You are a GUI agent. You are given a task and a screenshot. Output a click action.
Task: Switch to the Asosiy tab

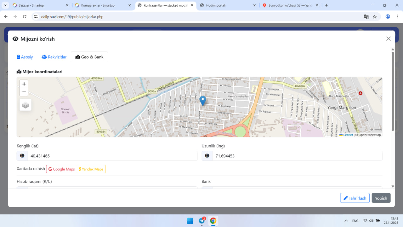pyautogui.click(x=25, y=57)
